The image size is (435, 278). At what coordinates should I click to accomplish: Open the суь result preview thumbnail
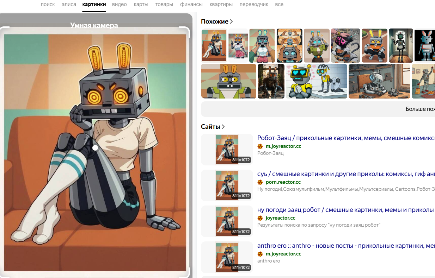point(227,185)
